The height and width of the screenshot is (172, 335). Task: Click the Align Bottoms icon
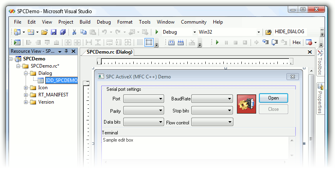[56, 42]
